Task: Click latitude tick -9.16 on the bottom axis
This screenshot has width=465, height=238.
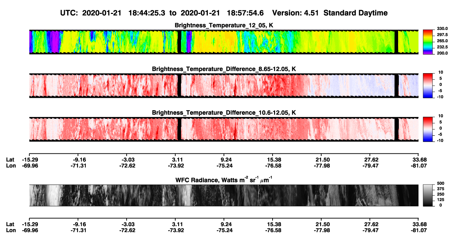Action: coord(79,224)
